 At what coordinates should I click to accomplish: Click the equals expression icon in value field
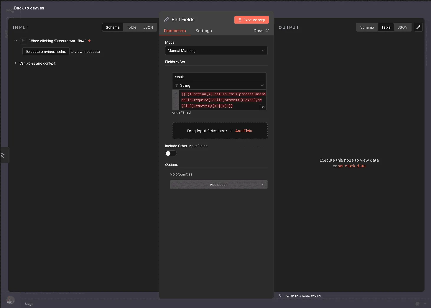(175, 94)
